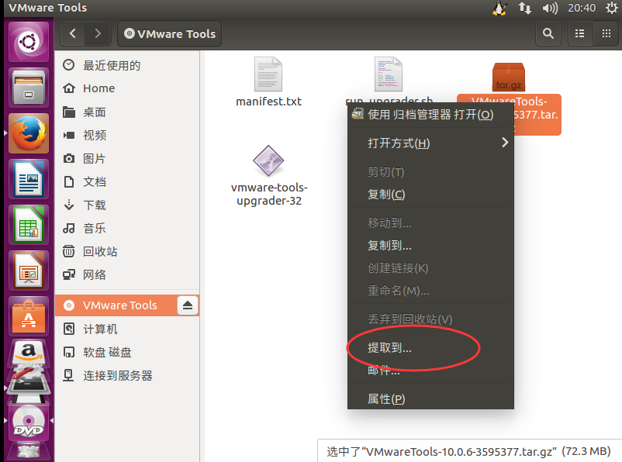The width and height of the screenshot is (622, 462).
Task: Open 图片 pictures folder in sidebar
Action: click(127, 159)
